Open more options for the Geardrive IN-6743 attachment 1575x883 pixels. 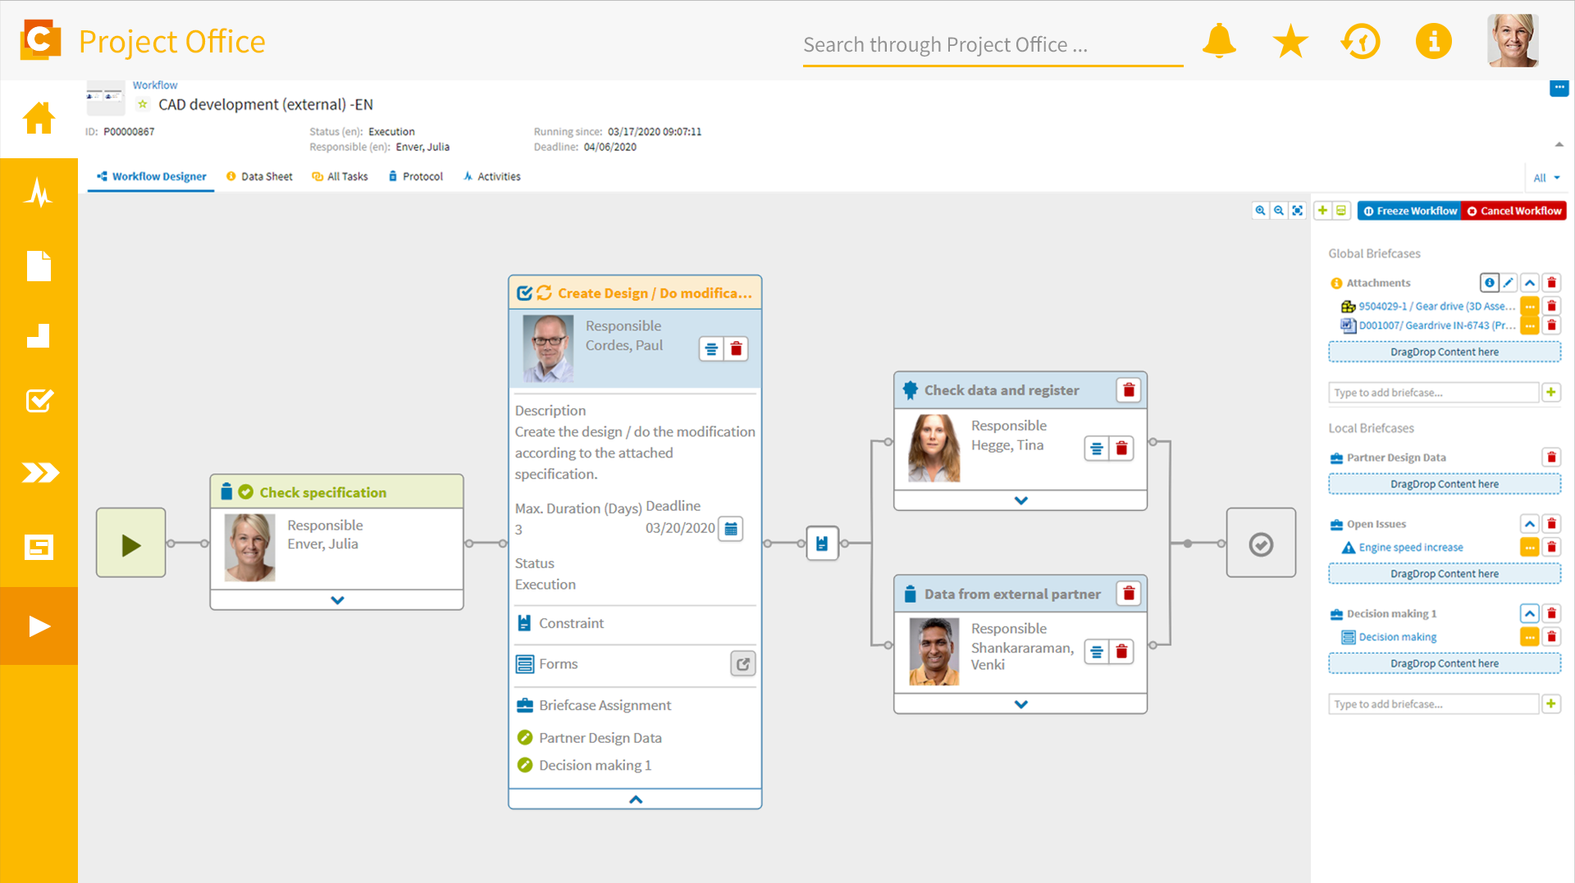[x=1529, y=325]
